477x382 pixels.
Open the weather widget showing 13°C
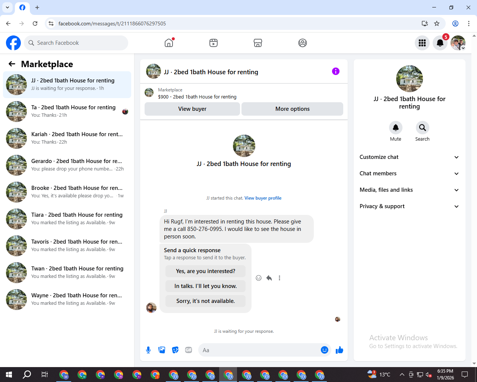coord(379,375)
